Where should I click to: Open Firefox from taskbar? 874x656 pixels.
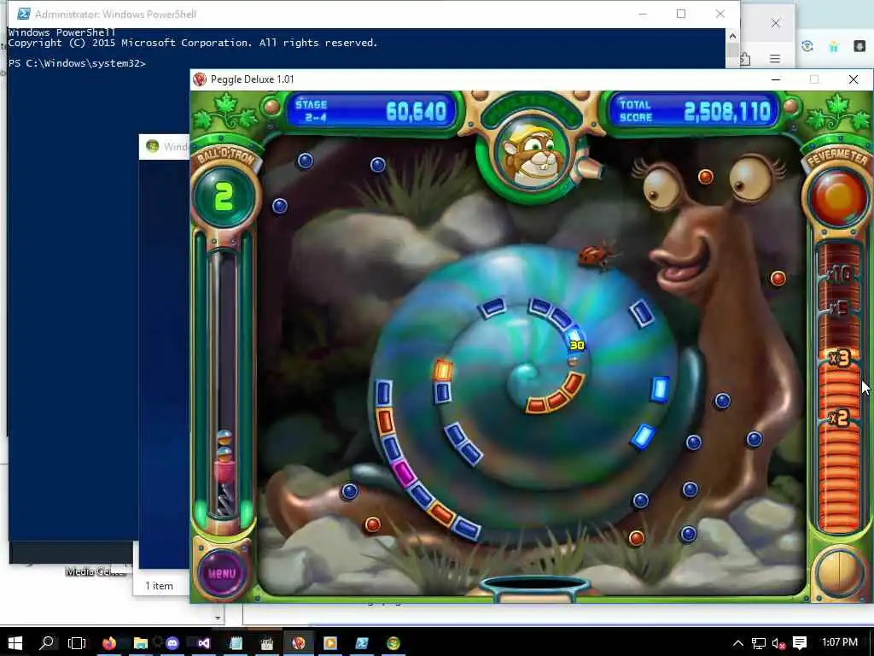[109, 643]
